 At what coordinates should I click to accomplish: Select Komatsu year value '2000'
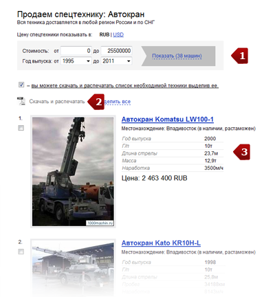[x=210, y=139]
